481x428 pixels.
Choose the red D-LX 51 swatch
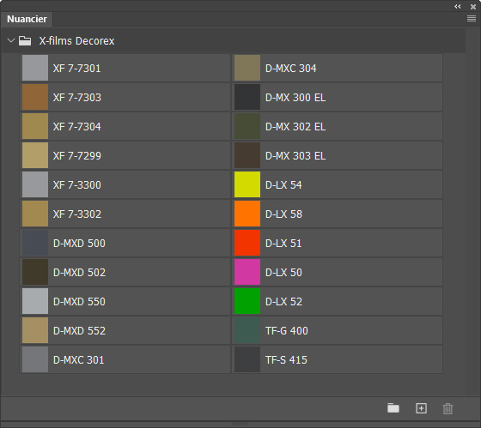[247, 243]
